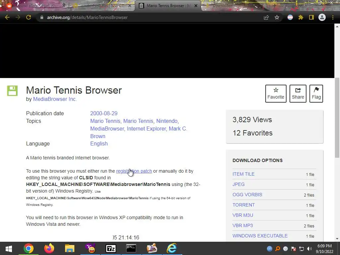
Task: Open the Windows Start menu
Action: point(9,248)
